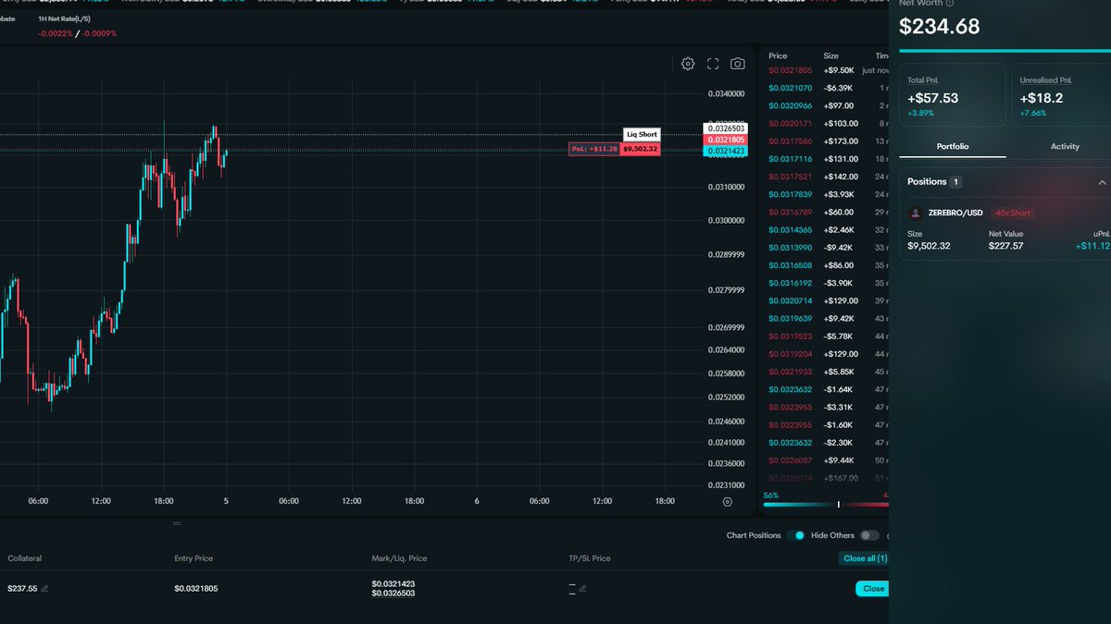This screenshot has width=1111, height=624.
Task: Switch to the Activity tab
Action: pos(1065,146)
